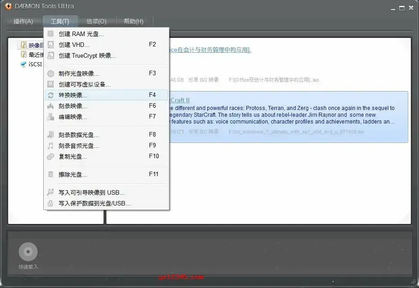Open the Office在会计与财务管理中的应用 link
The height and width of the screenshot is (288, 419).
click(x=210, y=50)
